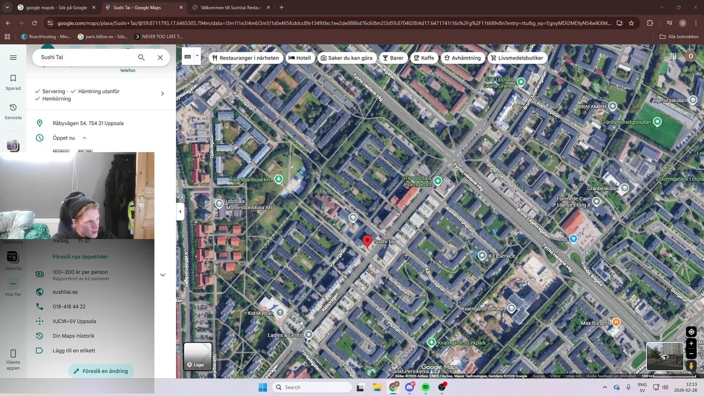The height and width of the screenshot is (396, 704).
Task: Open the tab search dropdown arrow
Action: 7,8
